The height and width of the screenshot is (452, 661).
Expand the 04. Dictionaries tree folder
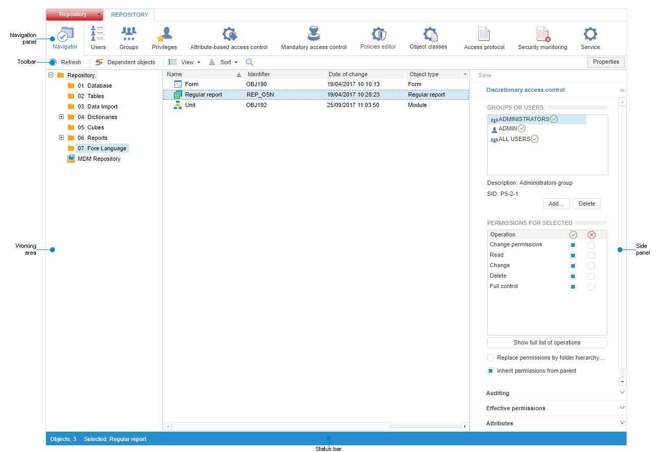coord(62,117)
